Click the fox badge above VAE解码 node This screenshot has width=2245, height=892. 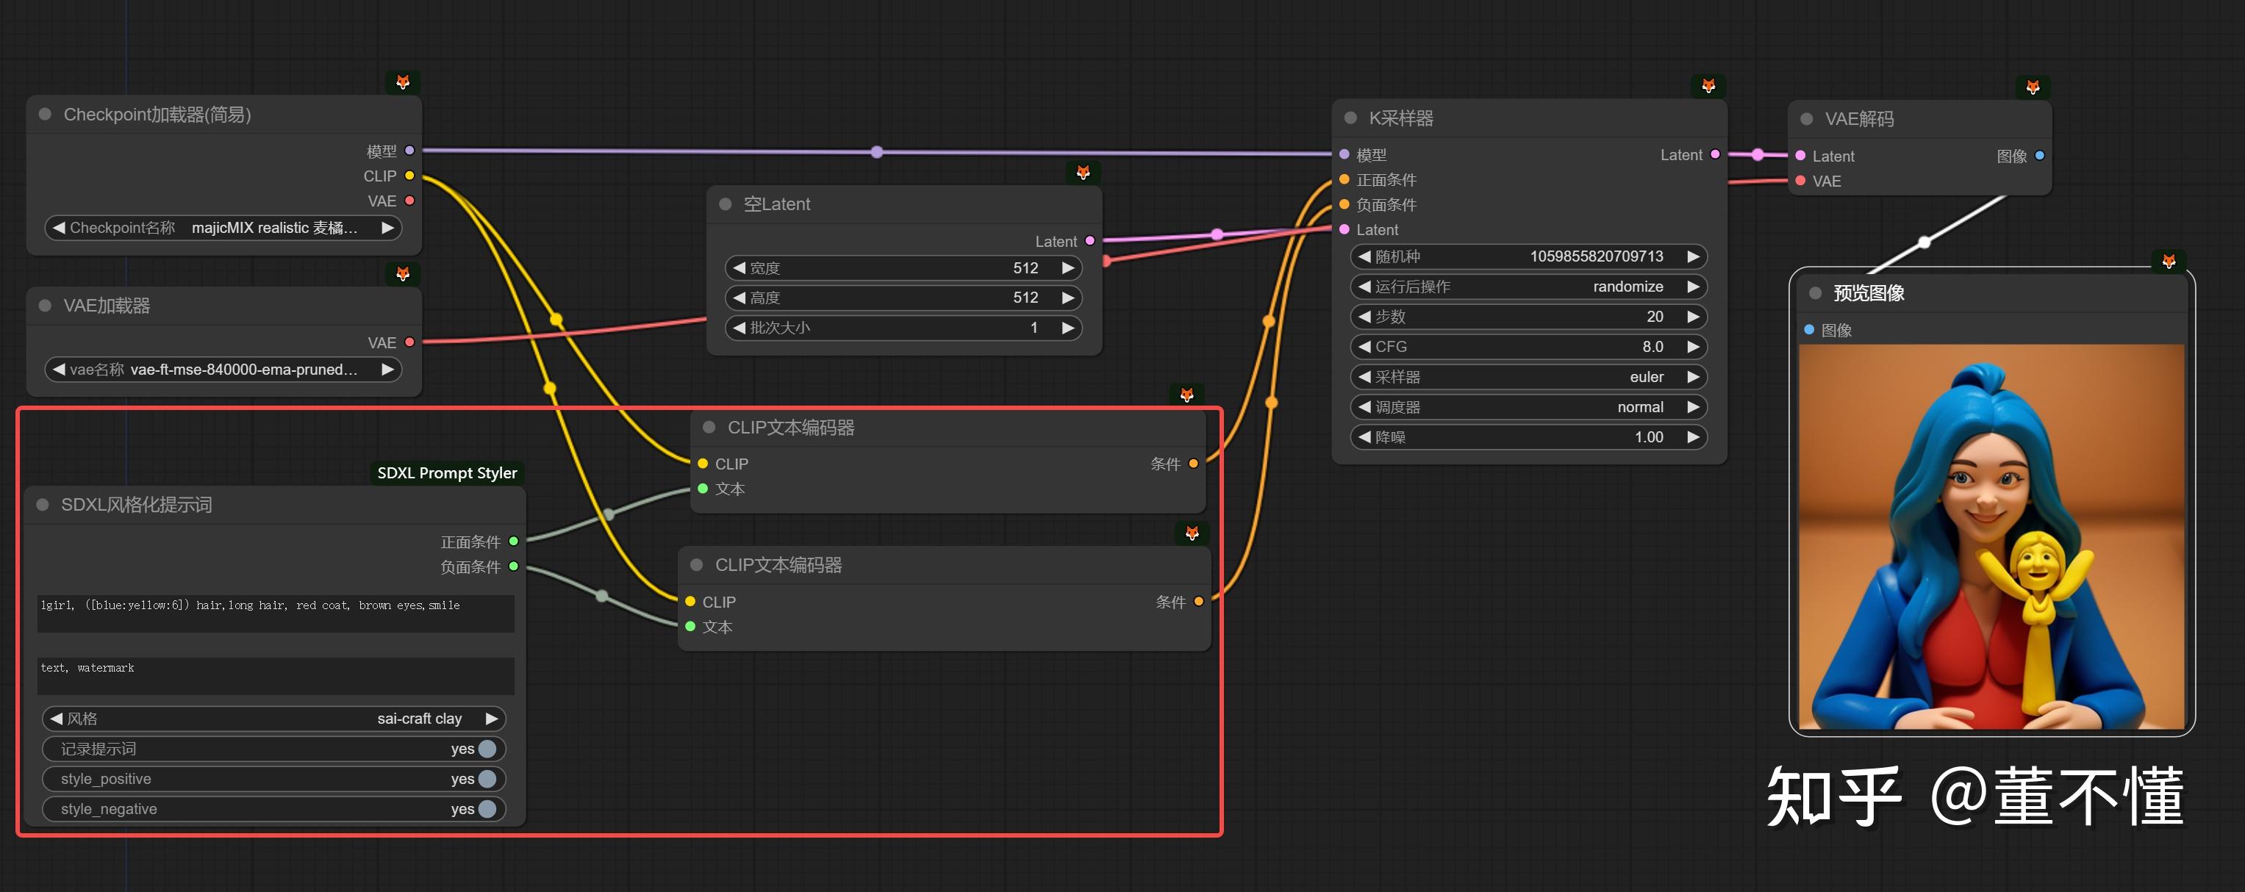coord(2033,87)
